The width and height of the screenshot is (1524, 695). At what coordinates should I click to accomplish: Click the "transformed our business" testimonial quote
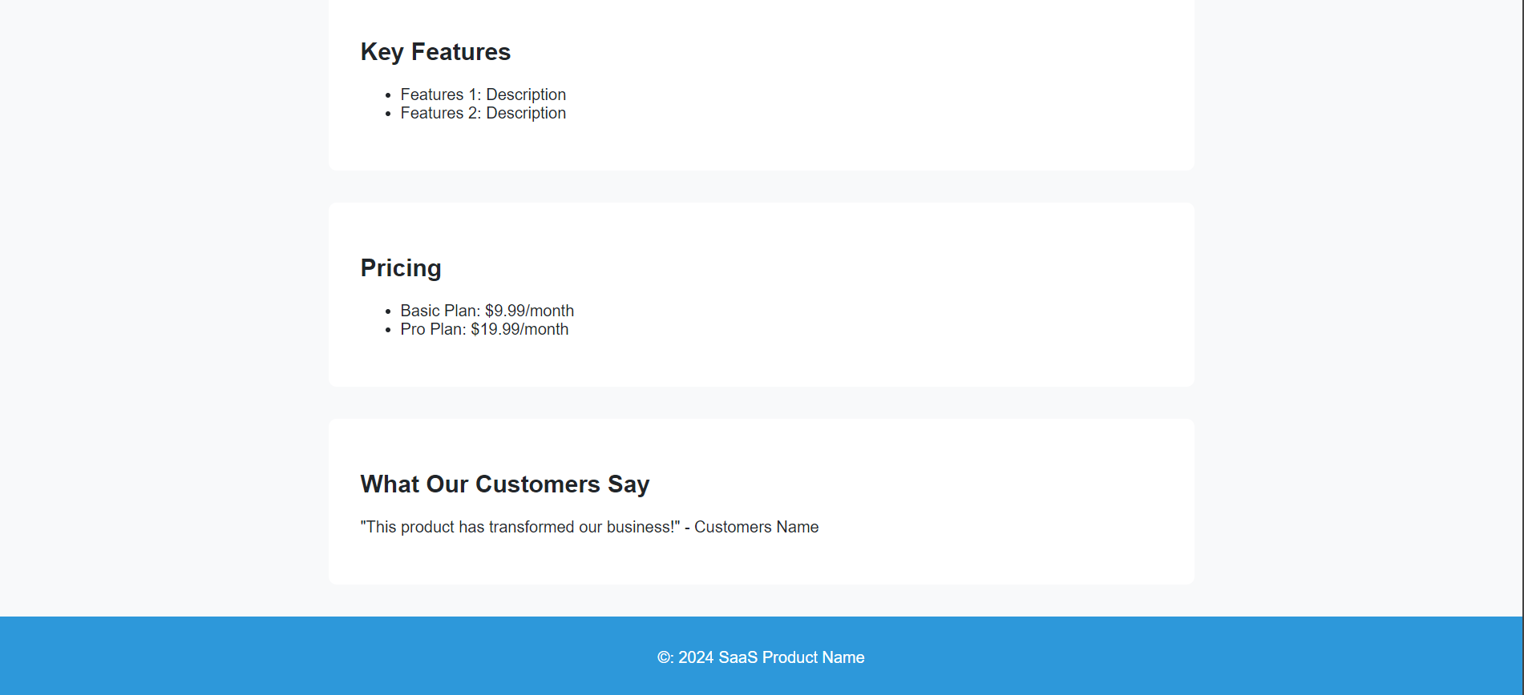coord(519,527)
